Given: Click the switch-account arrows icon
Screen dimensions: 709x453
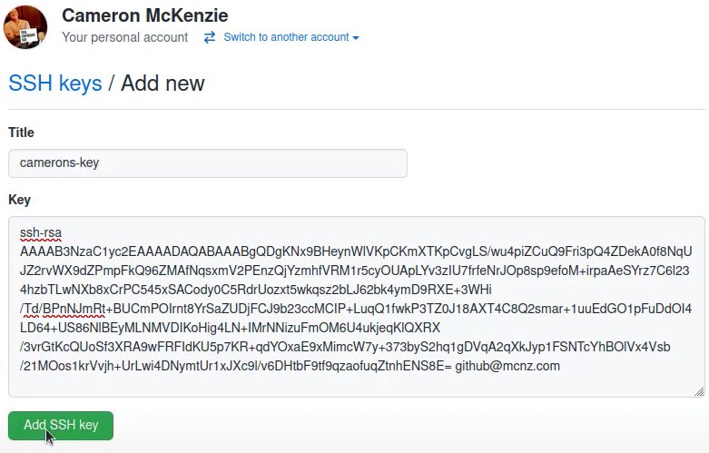Looking at the screenshot, I should 210,37.
